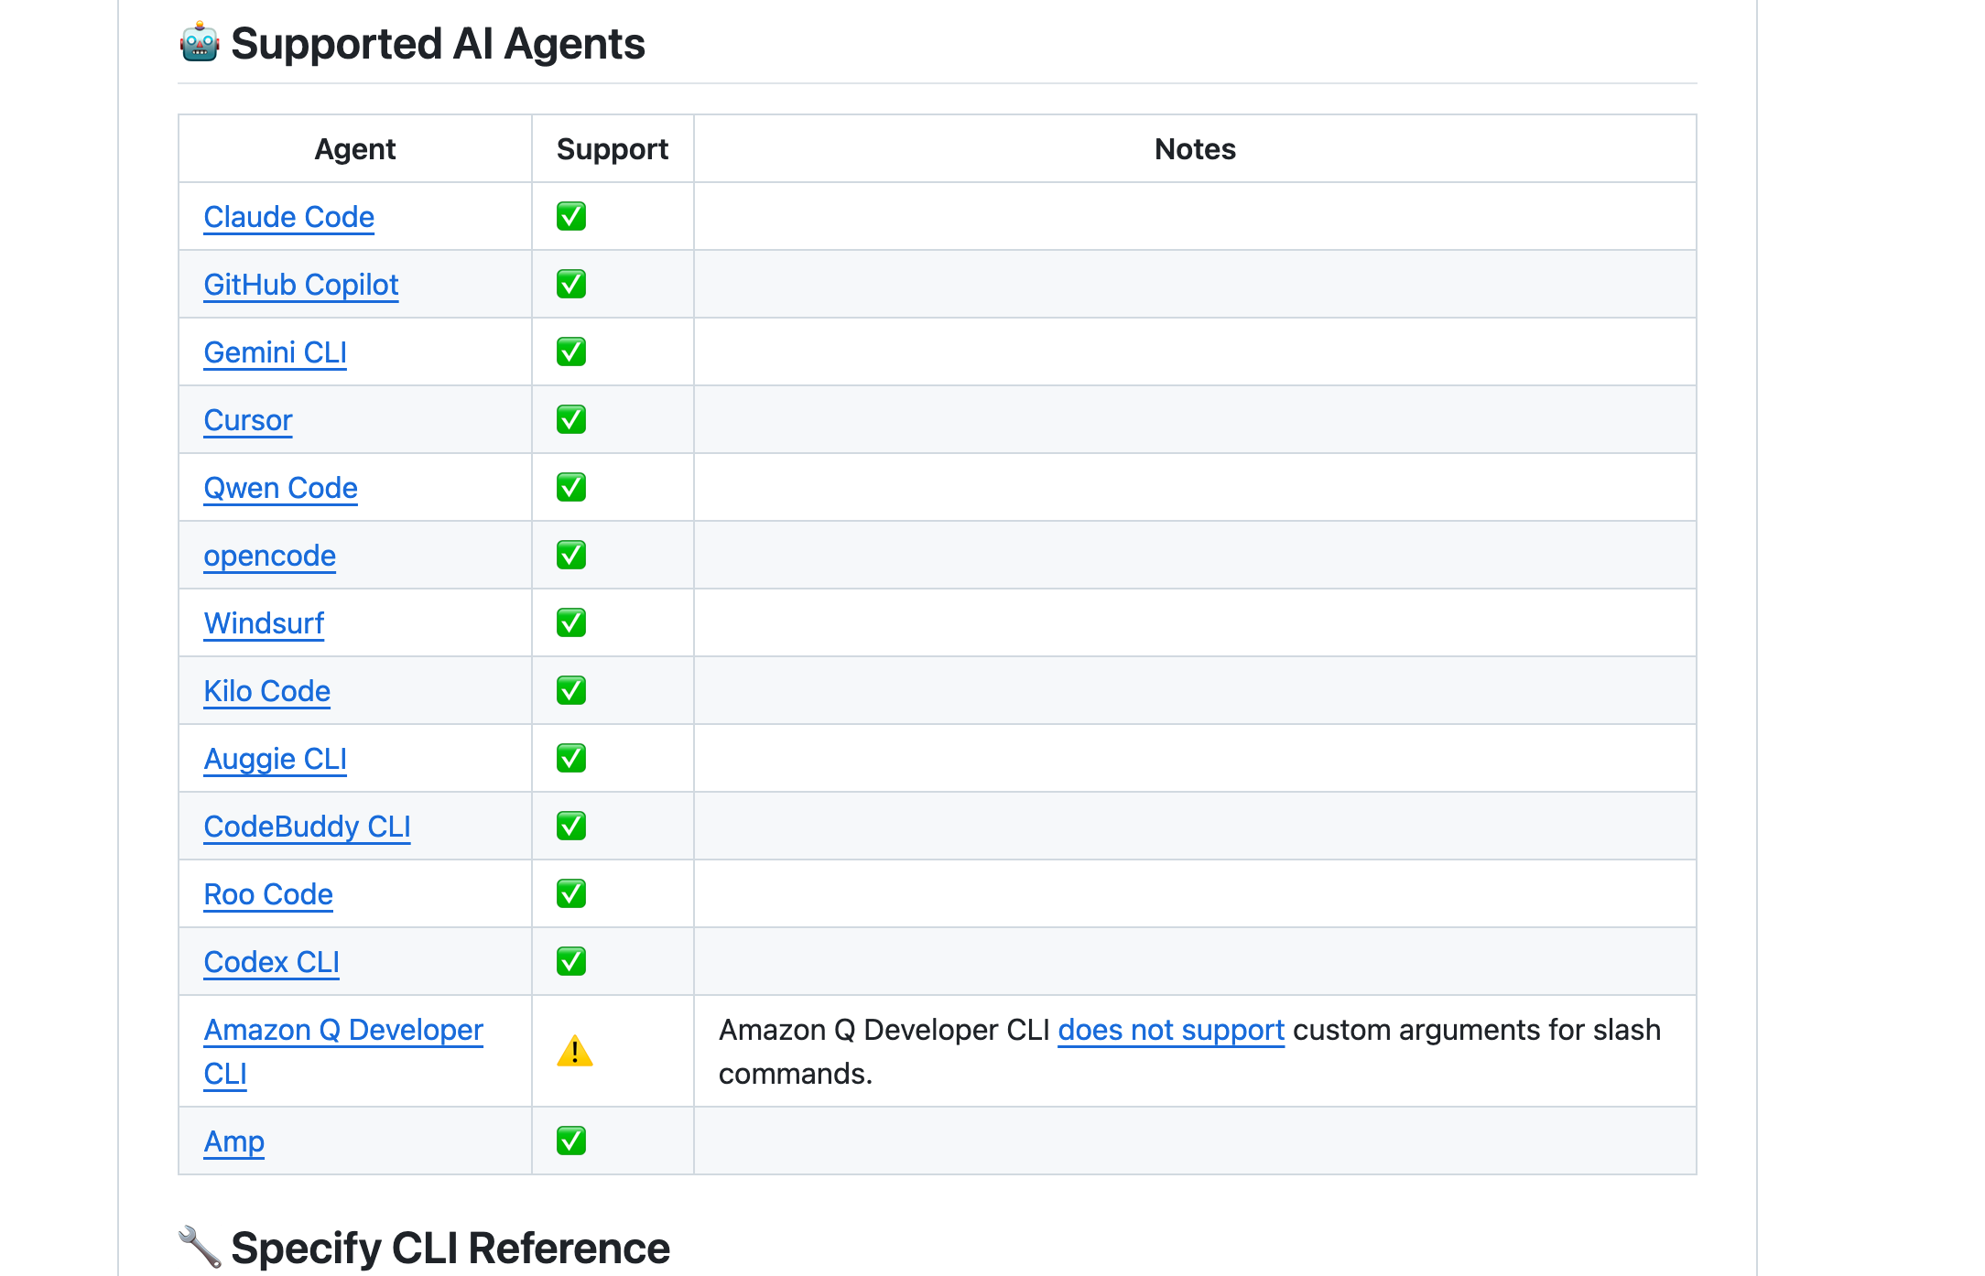Click the opencode link
Image resolution: width=1985 pixels, height=1276 pixels.
coord(269,556)
